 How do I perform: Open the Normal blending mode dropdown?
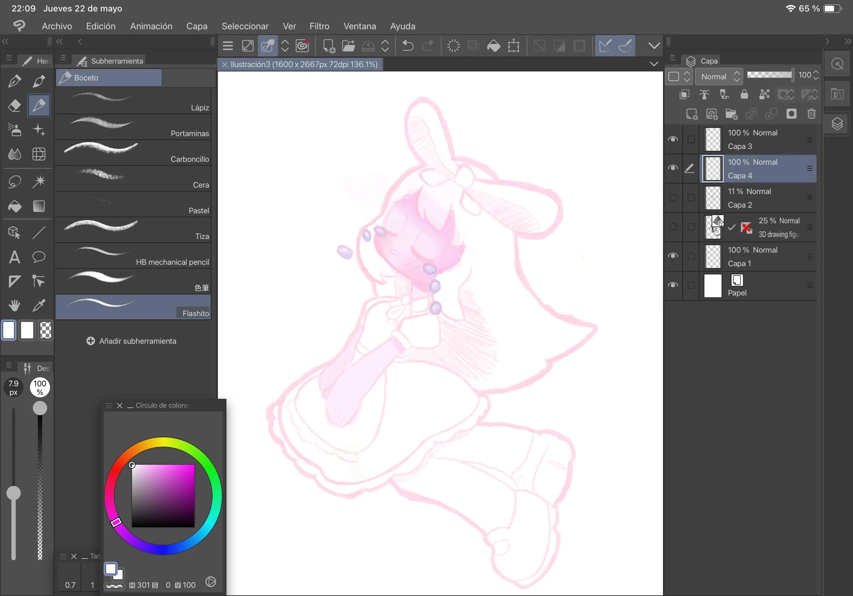tap(718, 76)
